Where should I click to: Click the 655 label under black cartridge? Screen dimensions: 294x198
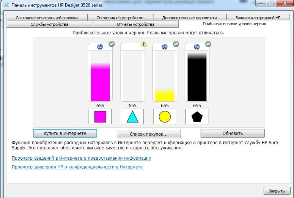click(197, 106)
